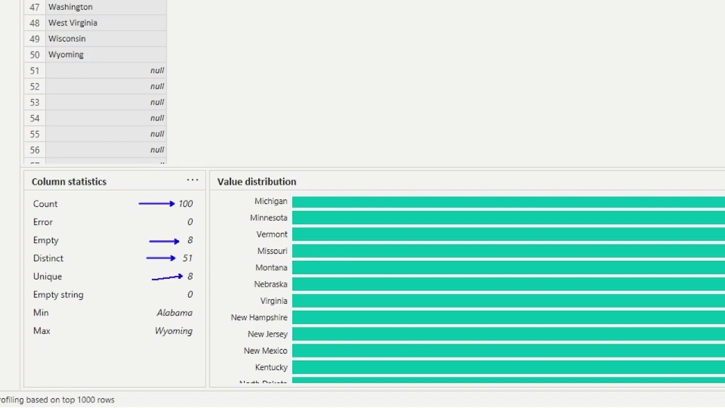Click the Unique statistic label
This screenshot has width=725, height=408.
48,276
